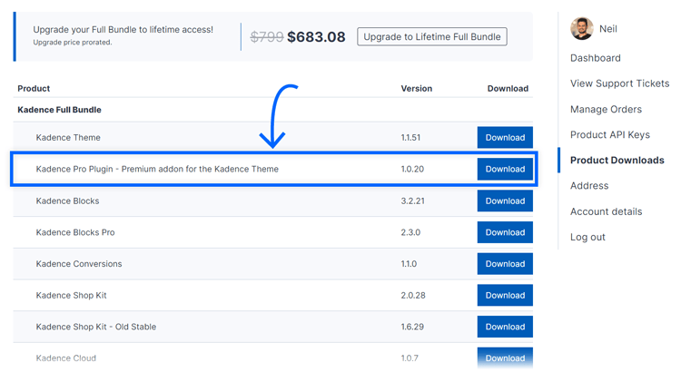Image resolution: width=681 pixels, height=372 pixels.
Task: Download Kadence Conversions
Action: pyautogui.click(x=505, y=264)
